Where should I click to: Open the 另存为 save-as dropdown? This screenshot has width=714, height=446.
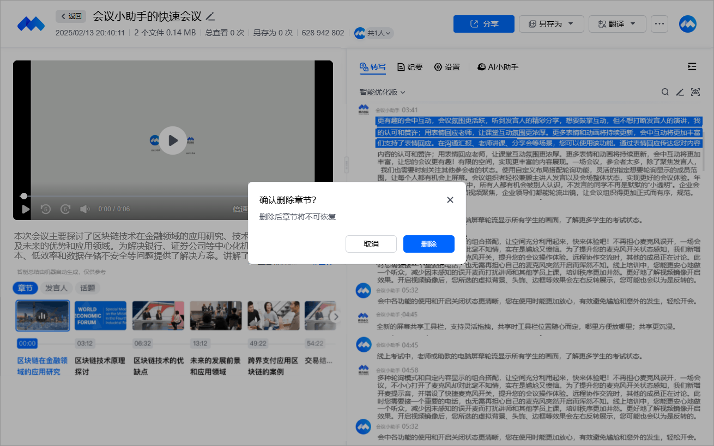point(552,24)
